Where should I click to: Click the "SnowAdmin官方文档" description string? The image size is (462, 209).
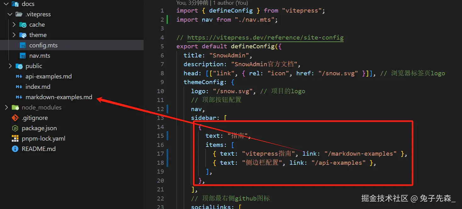click(x=264, y=64)
